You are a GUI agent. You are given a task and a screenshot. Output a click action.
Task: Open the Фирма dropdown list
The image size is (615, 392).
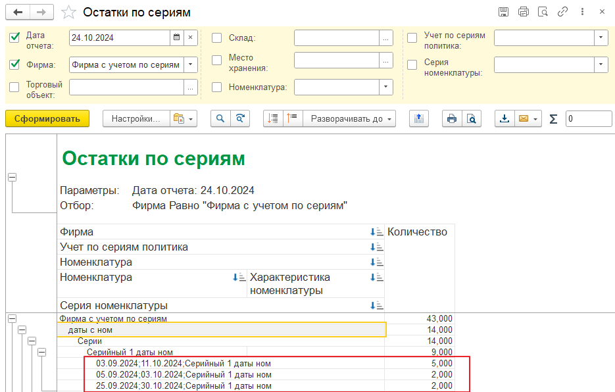click(x=190, y=64)
